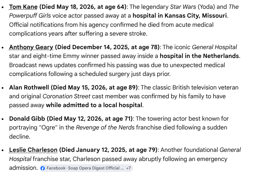The image size is (264, 182).
Task: Click the italic Star Wars title
Action: pos(183,7)
